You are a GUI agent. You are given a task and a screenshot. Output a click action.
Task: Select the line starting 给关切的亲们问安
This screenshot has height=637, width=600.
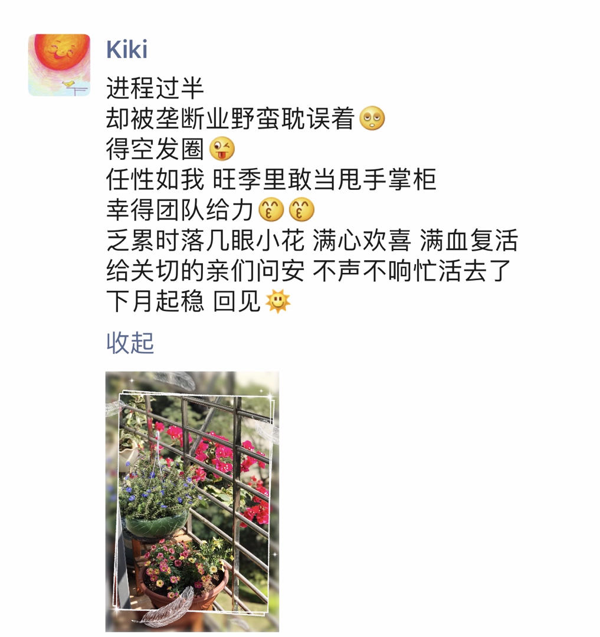point(309,271)
